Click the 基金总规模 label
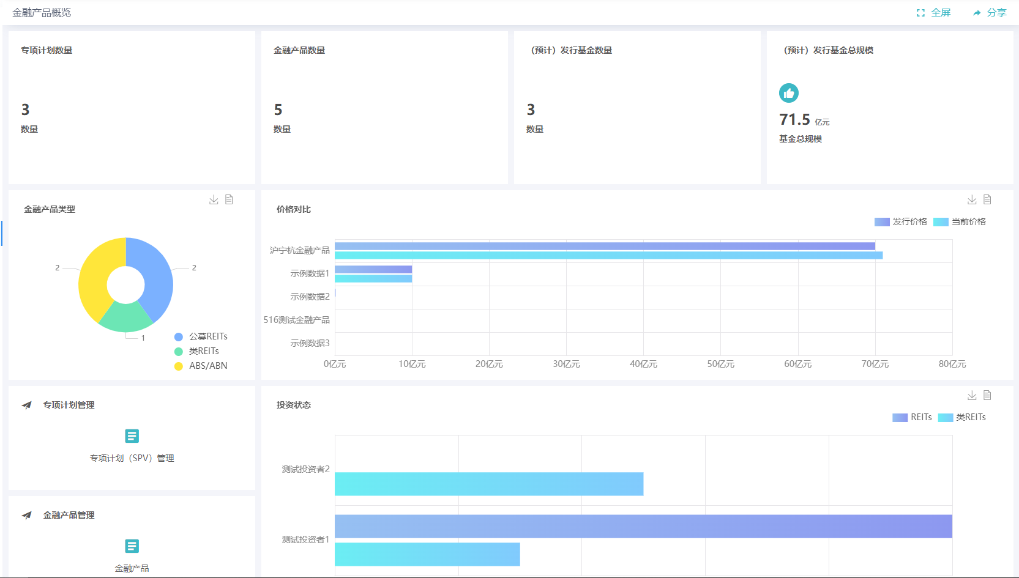 coord(801,139)
